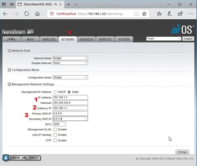This screenshot has height=166, width=197.
Task: Open the reading view icon
Action: [136, 14]
